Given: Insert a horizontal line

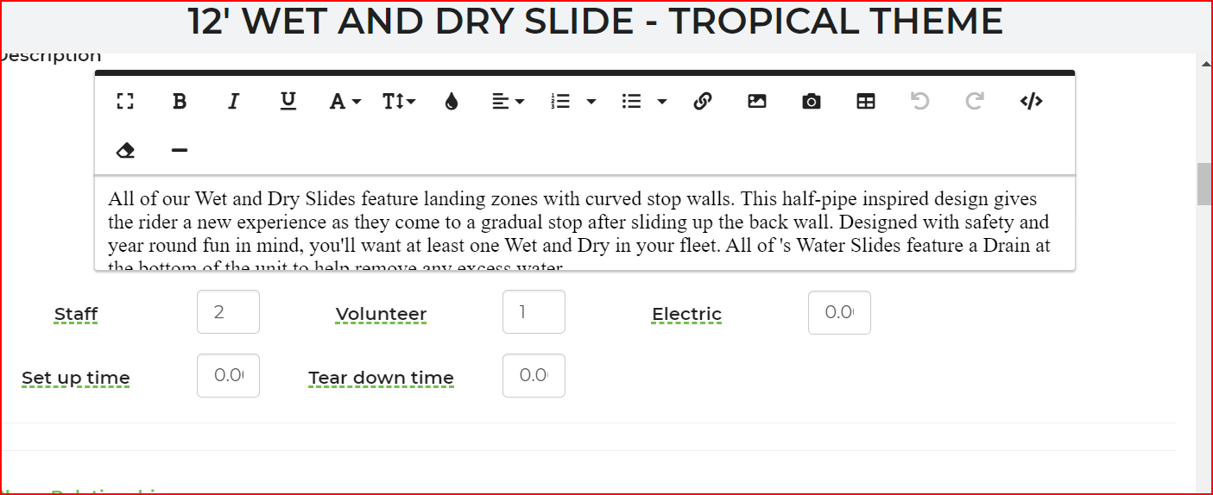Looking at the screenshot, I should tap(180, 150).
